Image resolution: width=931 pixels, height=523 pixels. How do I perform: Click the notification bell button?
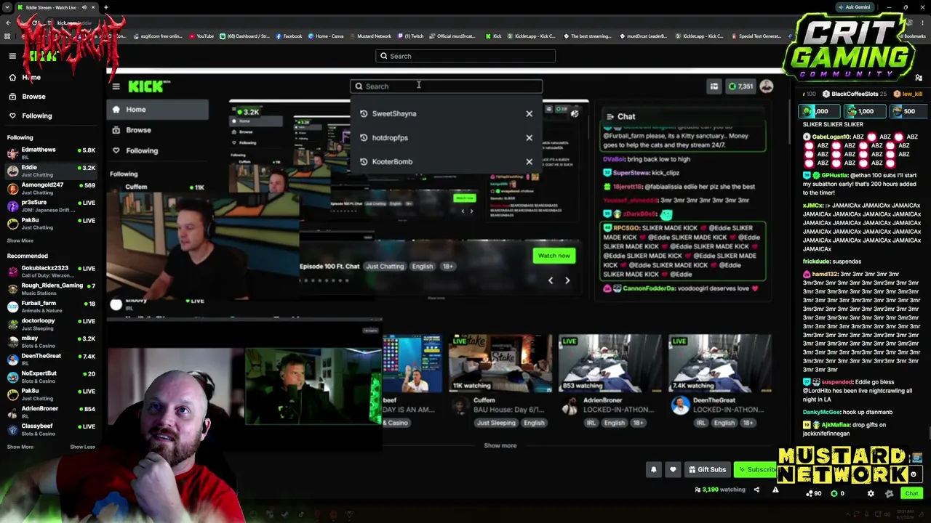(653, 470)
